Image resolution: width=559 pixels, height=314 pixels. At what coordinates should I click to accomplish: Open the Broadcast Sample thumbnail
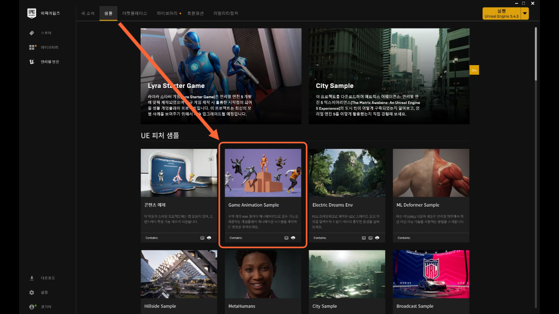(431, 274)
